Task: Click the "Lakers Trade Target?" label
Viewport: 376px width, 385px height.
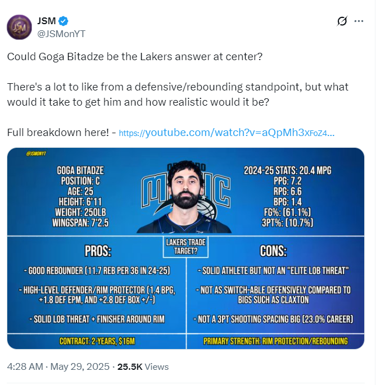Action: (186, 247)
